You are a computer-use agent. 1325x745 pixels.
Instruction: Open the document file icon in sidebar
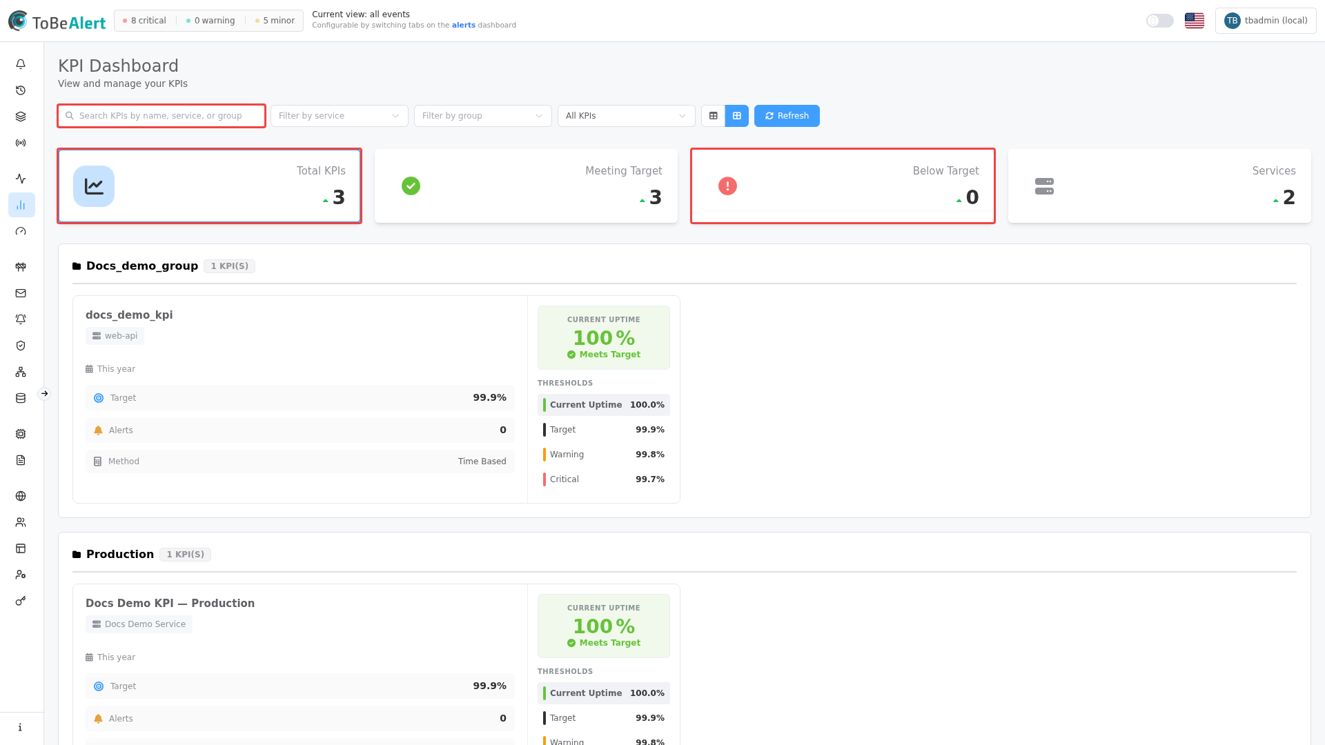21,460
